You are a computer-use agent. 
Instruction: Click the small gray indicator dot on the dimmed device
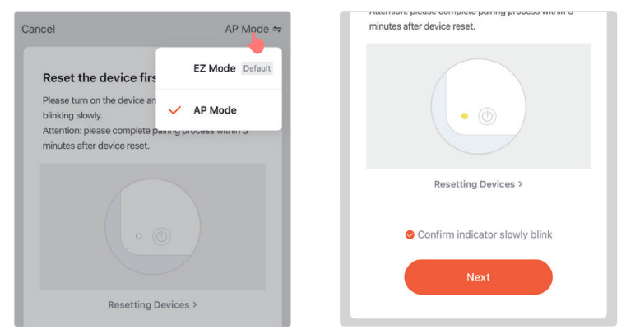point(139,236)
